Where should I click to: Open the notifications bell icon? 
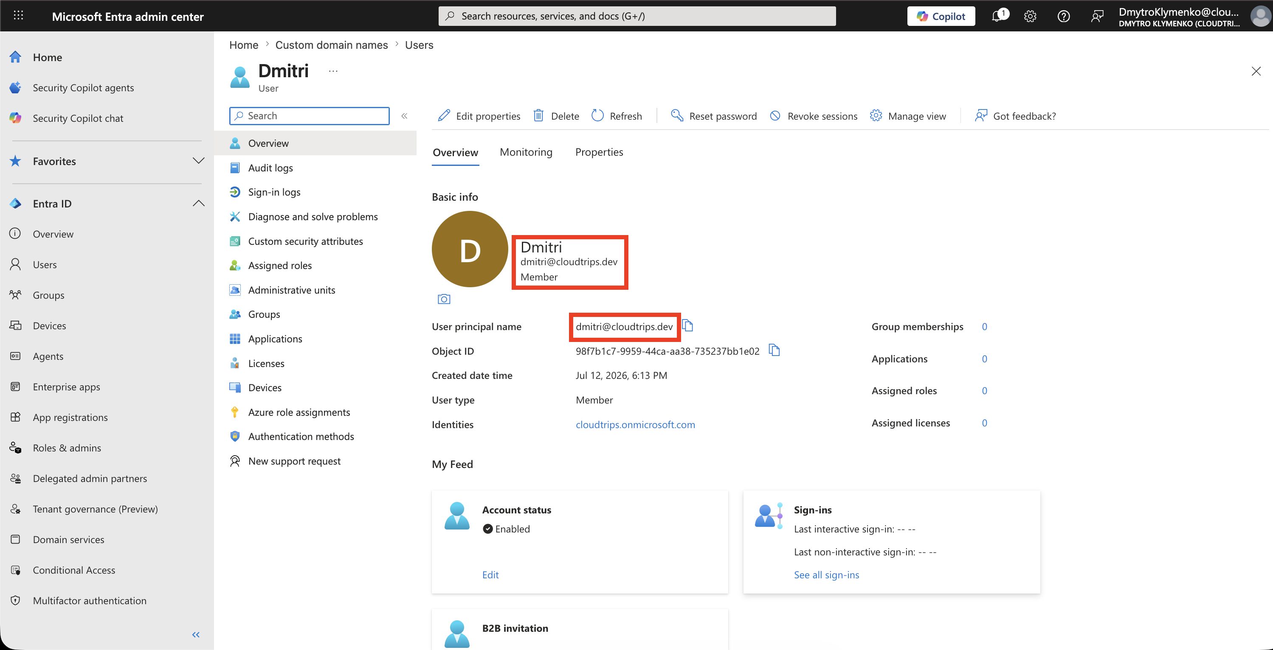(998, 16)
